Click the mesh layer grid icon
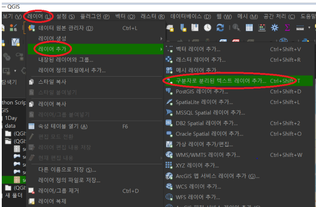 pos(169,70)
